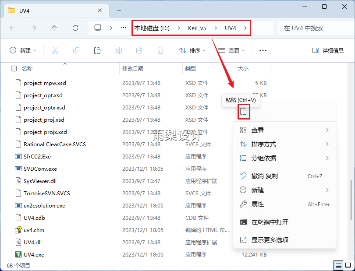
Task: Click the Copy icon in the toolbar
Action: [76, 50]
